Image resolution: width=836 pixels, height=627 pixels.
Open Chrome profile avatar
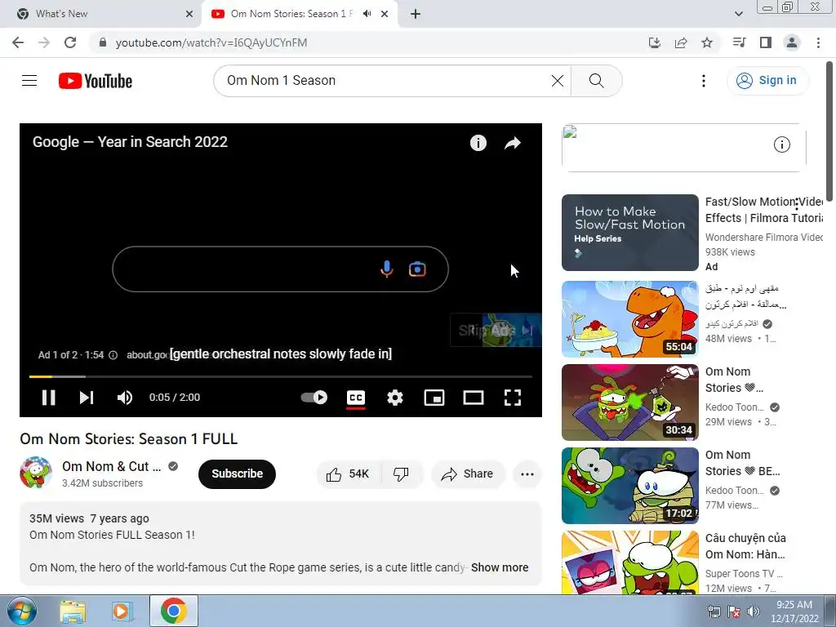[792, 42]
